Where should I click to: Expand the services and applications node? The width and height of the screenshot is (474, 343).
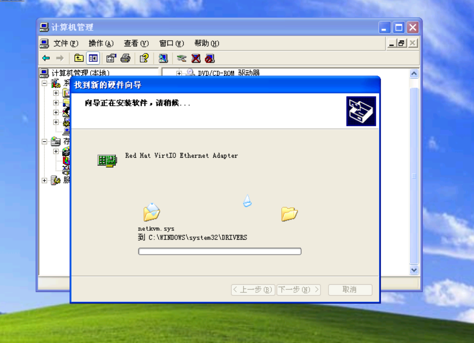[44, 181]
